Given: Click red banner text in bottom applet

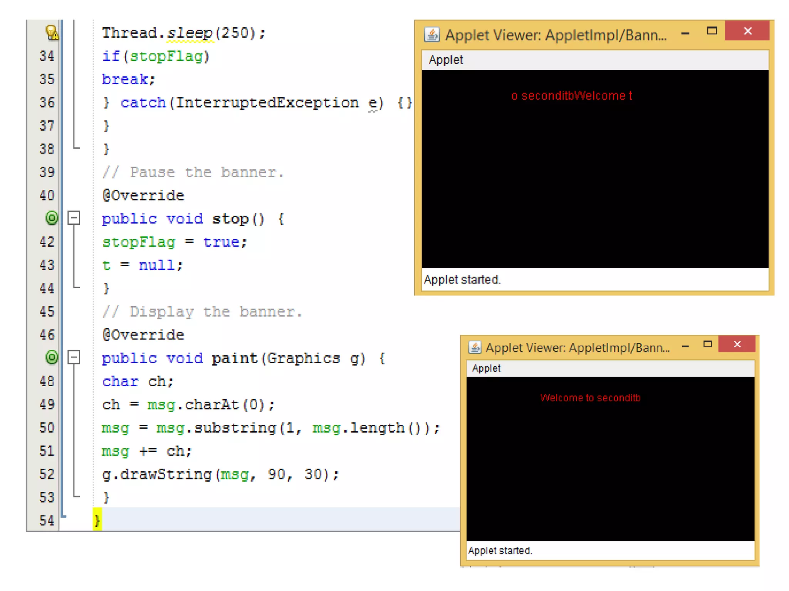Looking at the screenshot, I should coord(590,398).
